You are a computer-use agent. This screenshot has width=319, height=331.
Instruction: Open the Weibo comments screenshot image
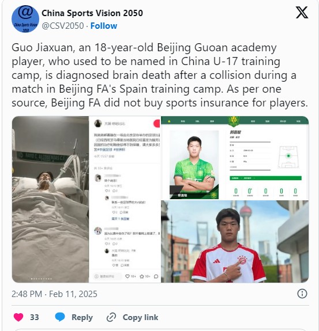pos(125,199)
